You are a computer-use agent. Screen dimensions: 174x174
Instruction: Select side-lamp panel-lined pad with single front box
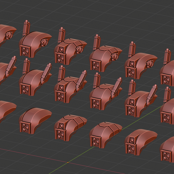coord(106,53)
